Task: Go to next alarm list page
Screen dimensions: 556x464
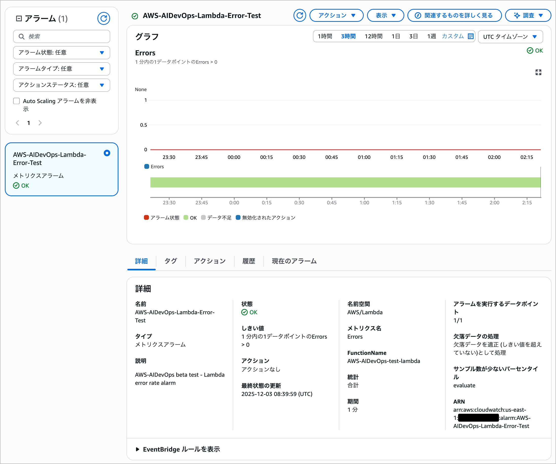Action: click(x=40, y=123)
